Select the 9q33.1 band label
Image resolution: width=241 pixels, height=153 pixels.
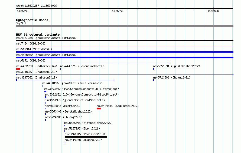(x=21, y=23)
